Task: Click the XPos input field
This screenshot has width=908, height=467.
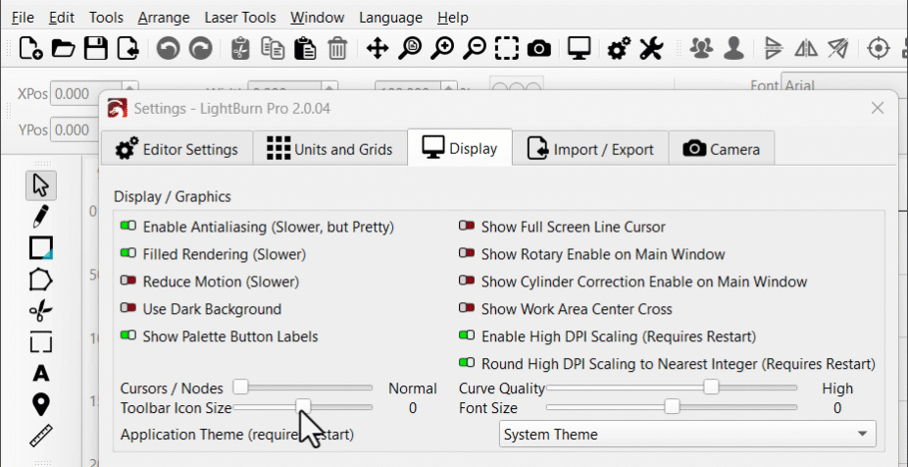Action: tap(84, 94)
